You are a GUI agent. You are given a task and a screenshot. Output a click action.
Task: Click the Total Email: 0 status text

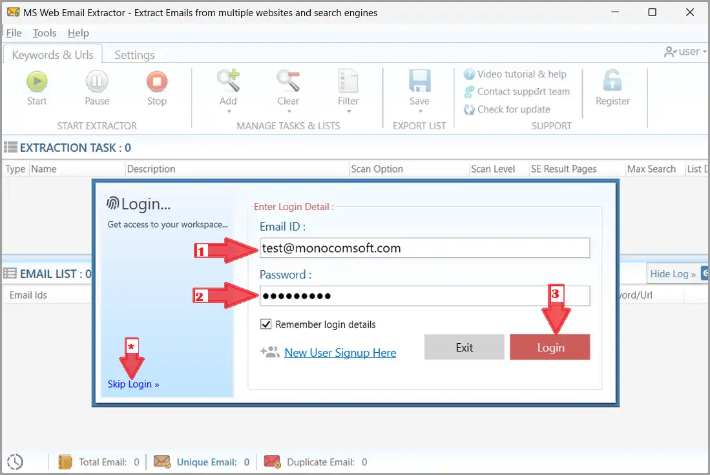point(109,462)
